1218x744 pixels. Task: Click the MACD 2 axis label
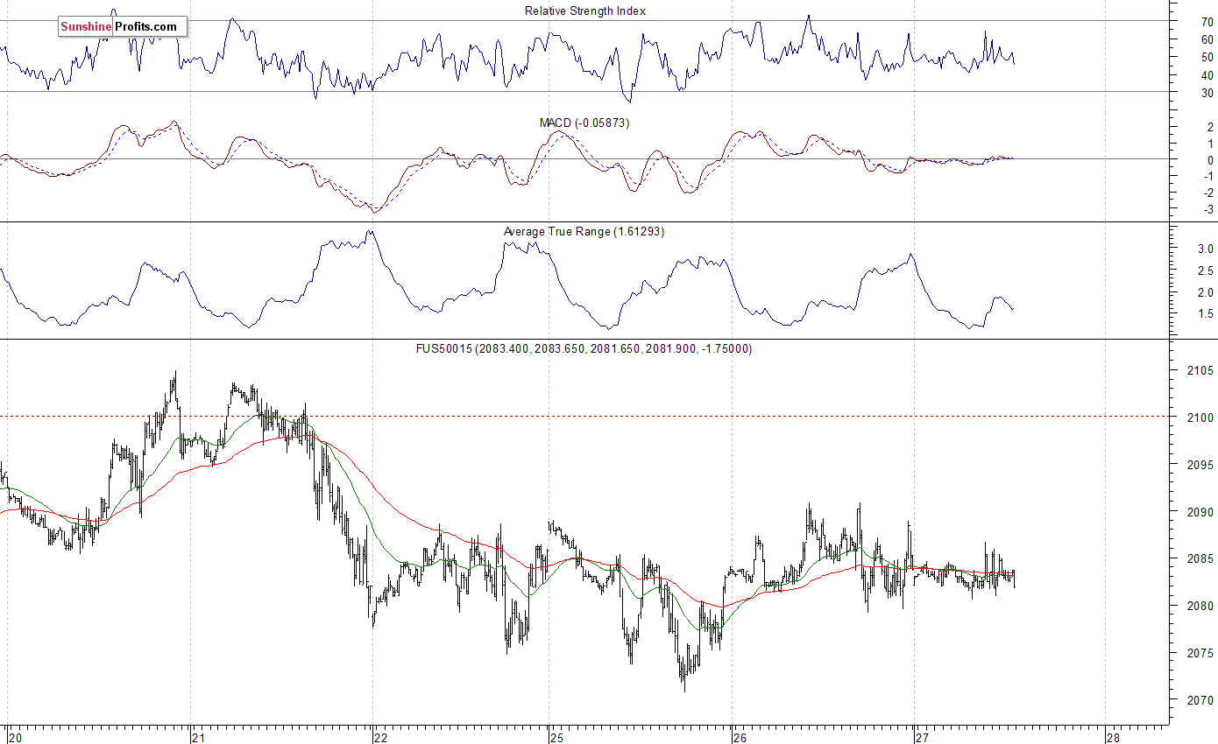pos(1210,128)
